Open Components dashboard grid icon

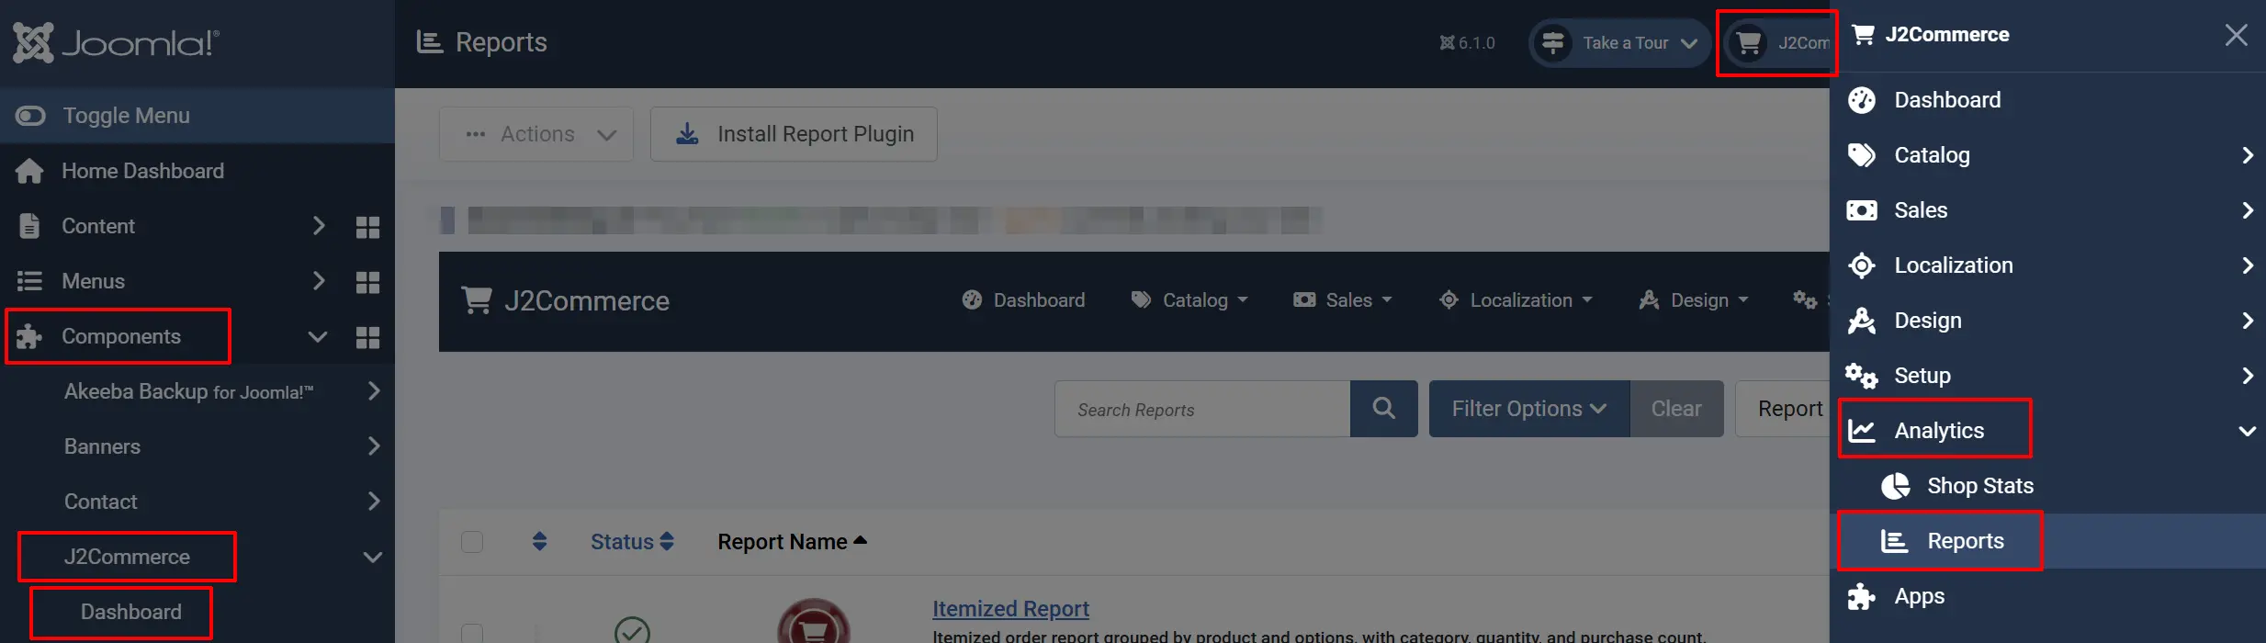367,337
